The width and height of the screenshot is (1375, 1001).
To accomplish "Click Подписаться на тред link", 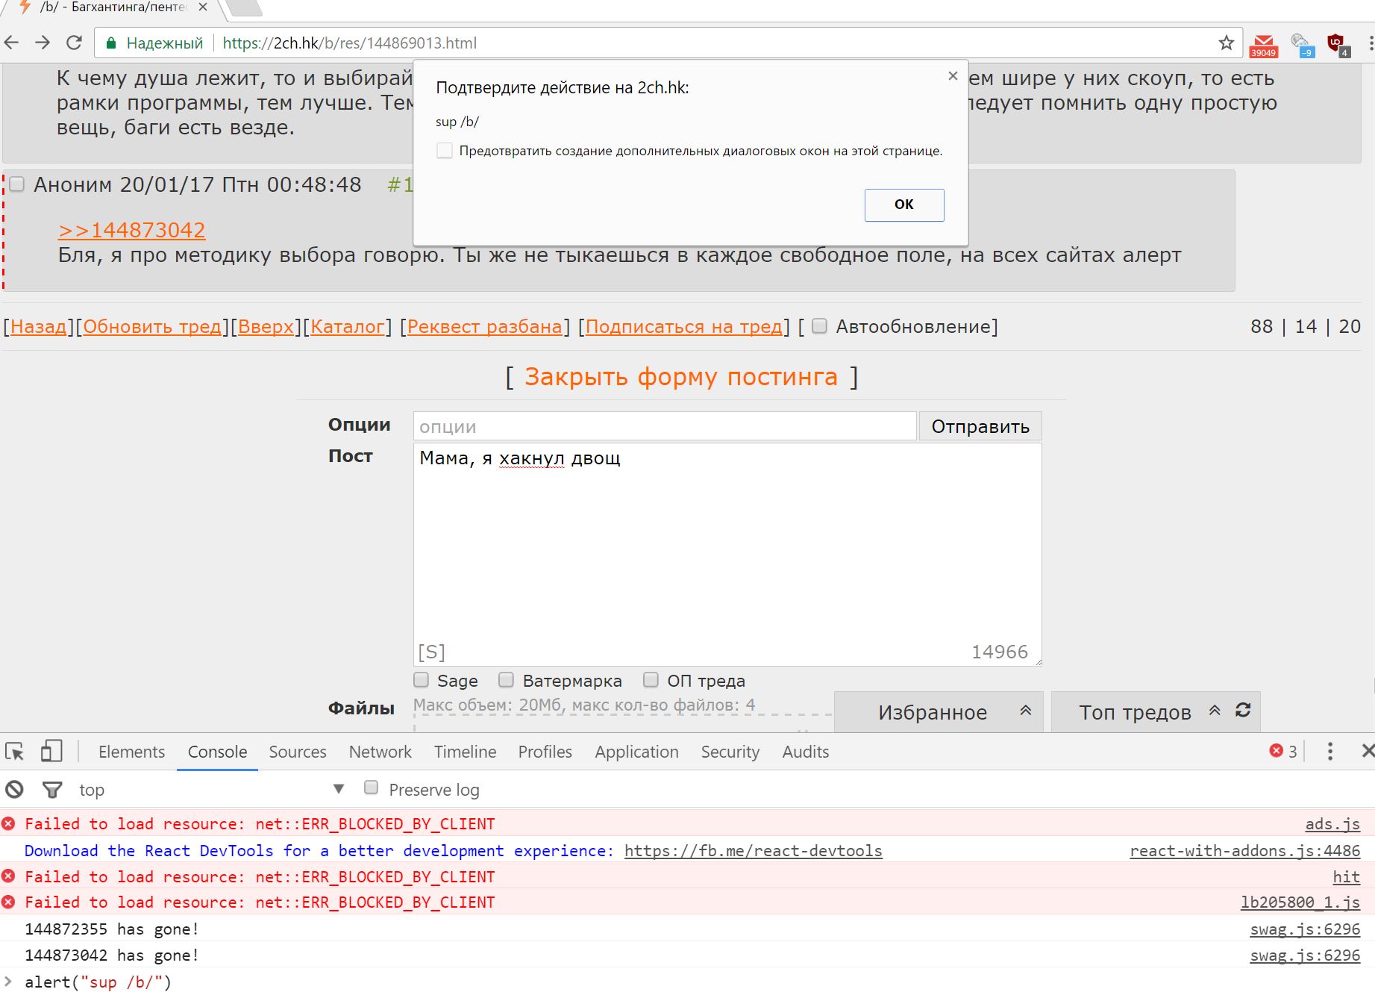I will coord(684,326).
